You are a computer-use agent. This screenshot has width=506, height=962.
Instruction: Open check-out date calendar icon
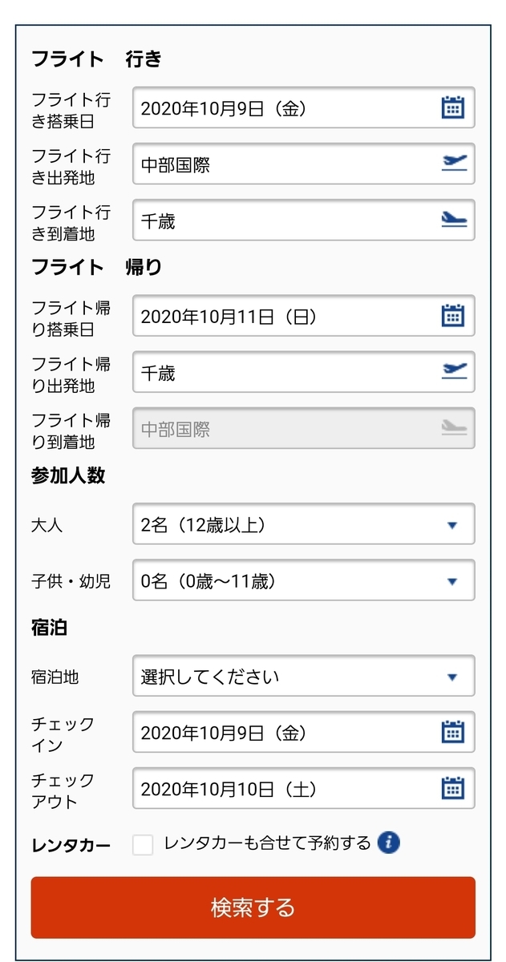click(453, 788)
